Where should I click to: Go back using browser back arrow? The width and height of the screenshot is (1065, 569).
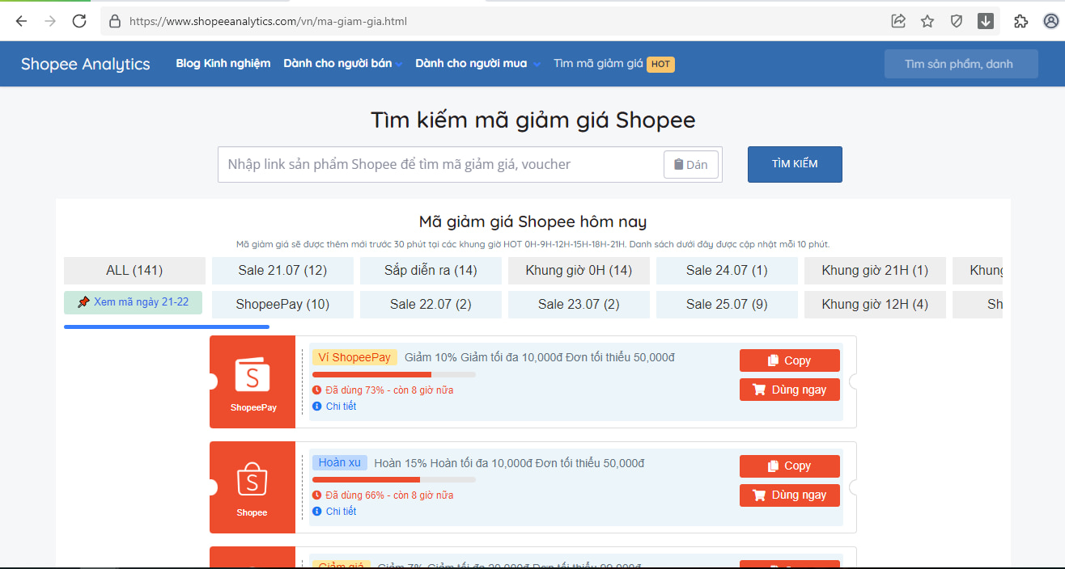(22, 21)
